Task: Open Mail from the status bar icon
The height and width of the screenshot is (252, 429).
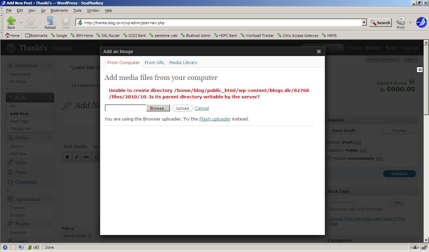Action: coord(13,247)
